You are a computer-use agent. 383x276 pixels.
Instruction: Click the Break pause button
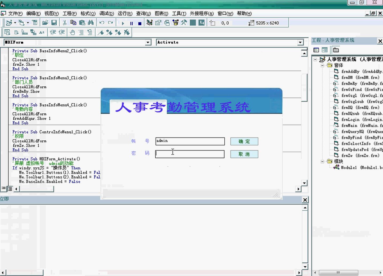coord(131,23)
